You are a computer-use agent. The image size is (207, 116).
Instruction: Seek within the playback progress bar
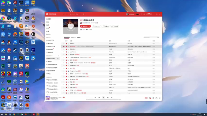coord(103,100)
